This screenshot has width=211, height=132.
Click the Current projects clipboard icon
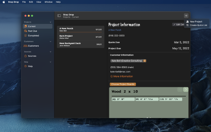click(25, 26)
